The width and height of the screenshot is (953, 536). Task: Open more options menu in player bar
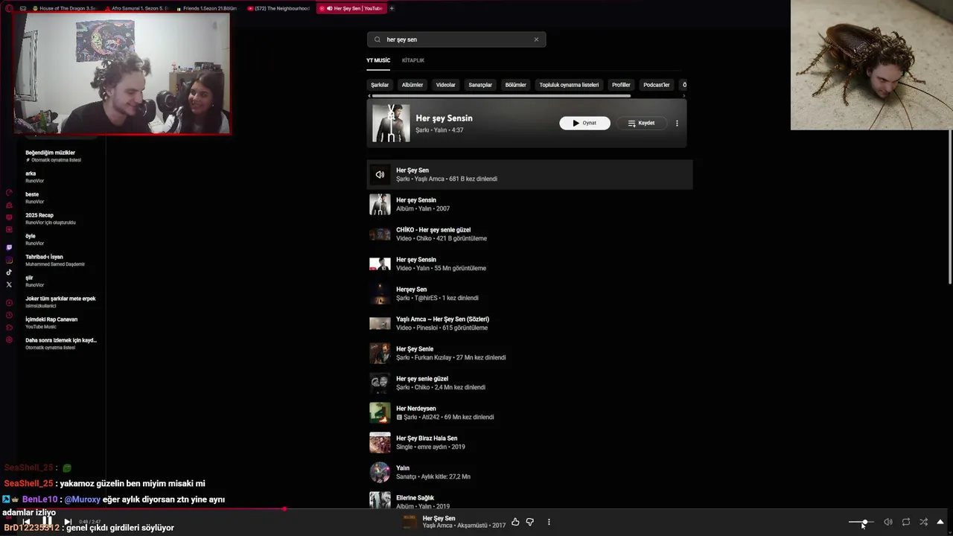[549, 522]
